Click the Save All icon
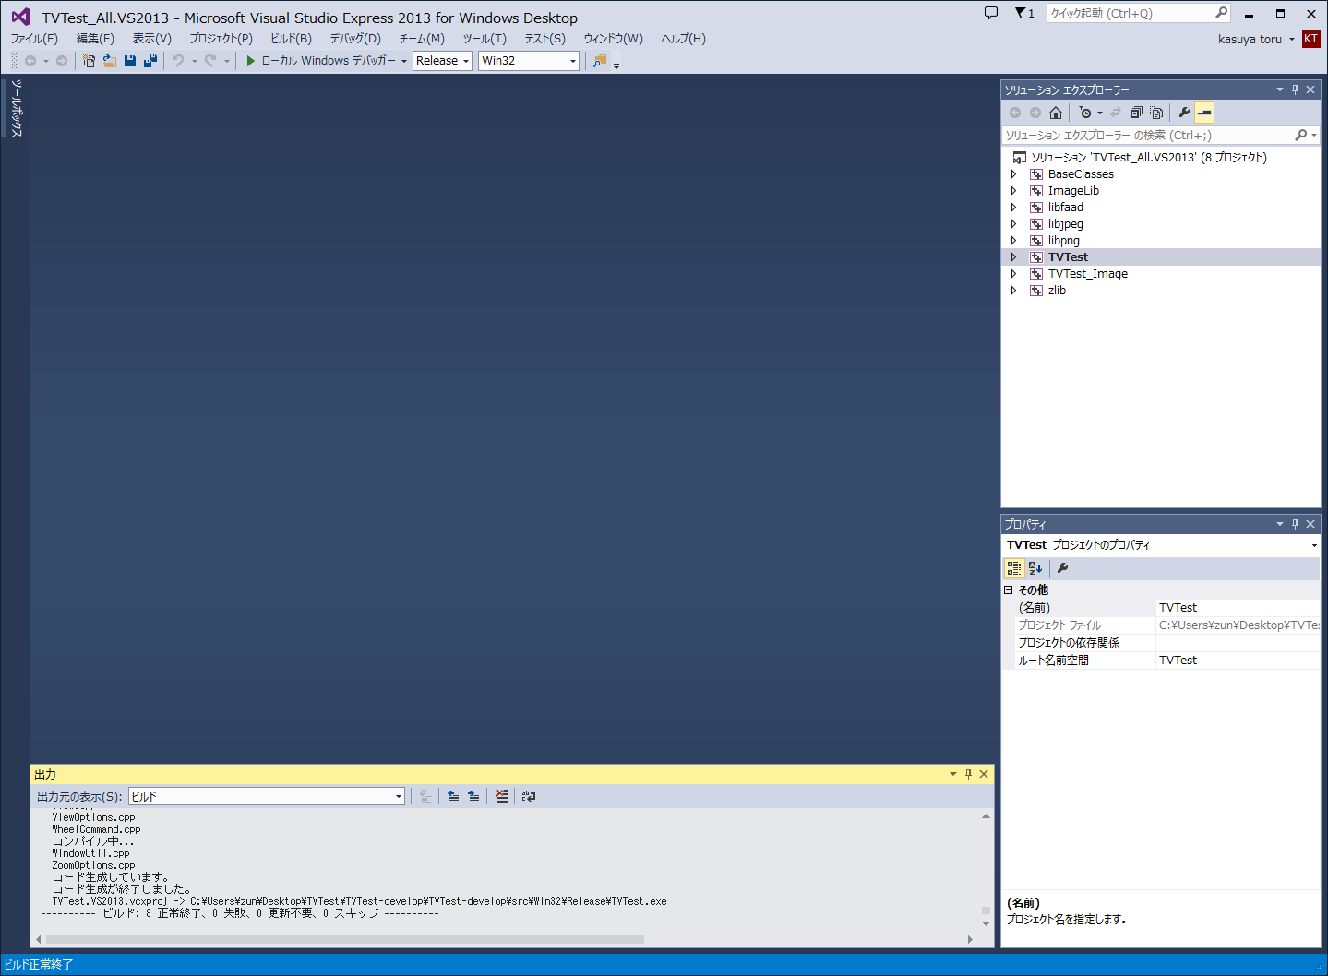The image size is (1328, 976). pyautogui.click(x=150, y=61)
